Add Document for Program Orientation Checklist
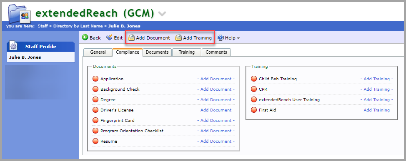406x161 pixels. 216,131
